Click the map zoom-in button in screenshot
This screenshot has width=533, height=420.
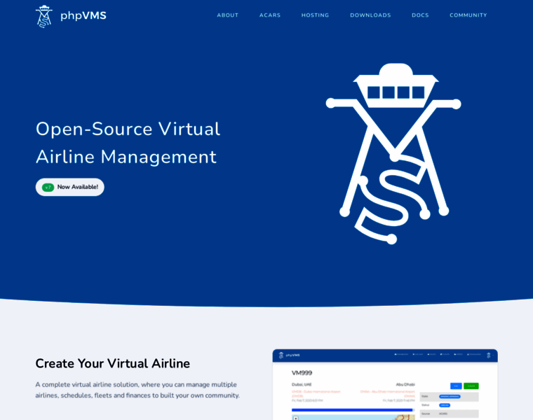click(x=296, y=419)
